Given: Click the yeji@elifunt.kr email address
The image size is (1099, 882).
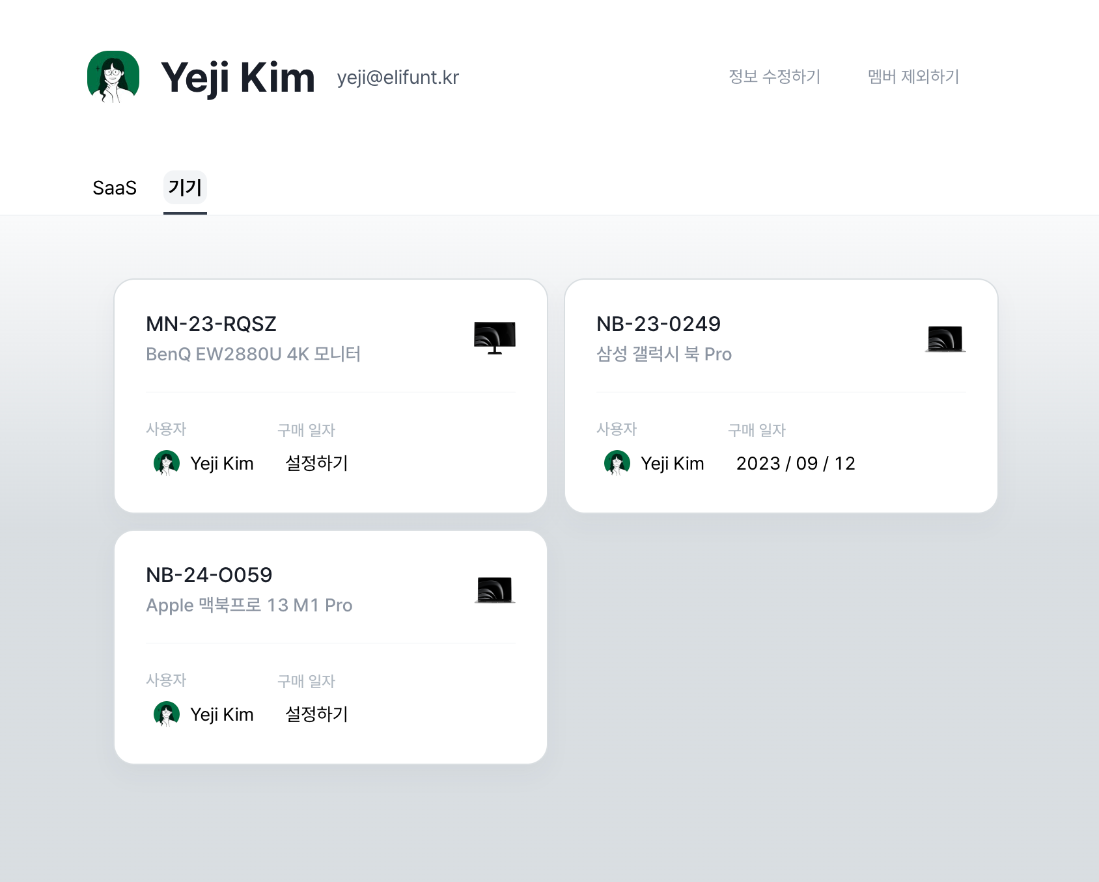Looking at the screenshot, I should [398, 77].
